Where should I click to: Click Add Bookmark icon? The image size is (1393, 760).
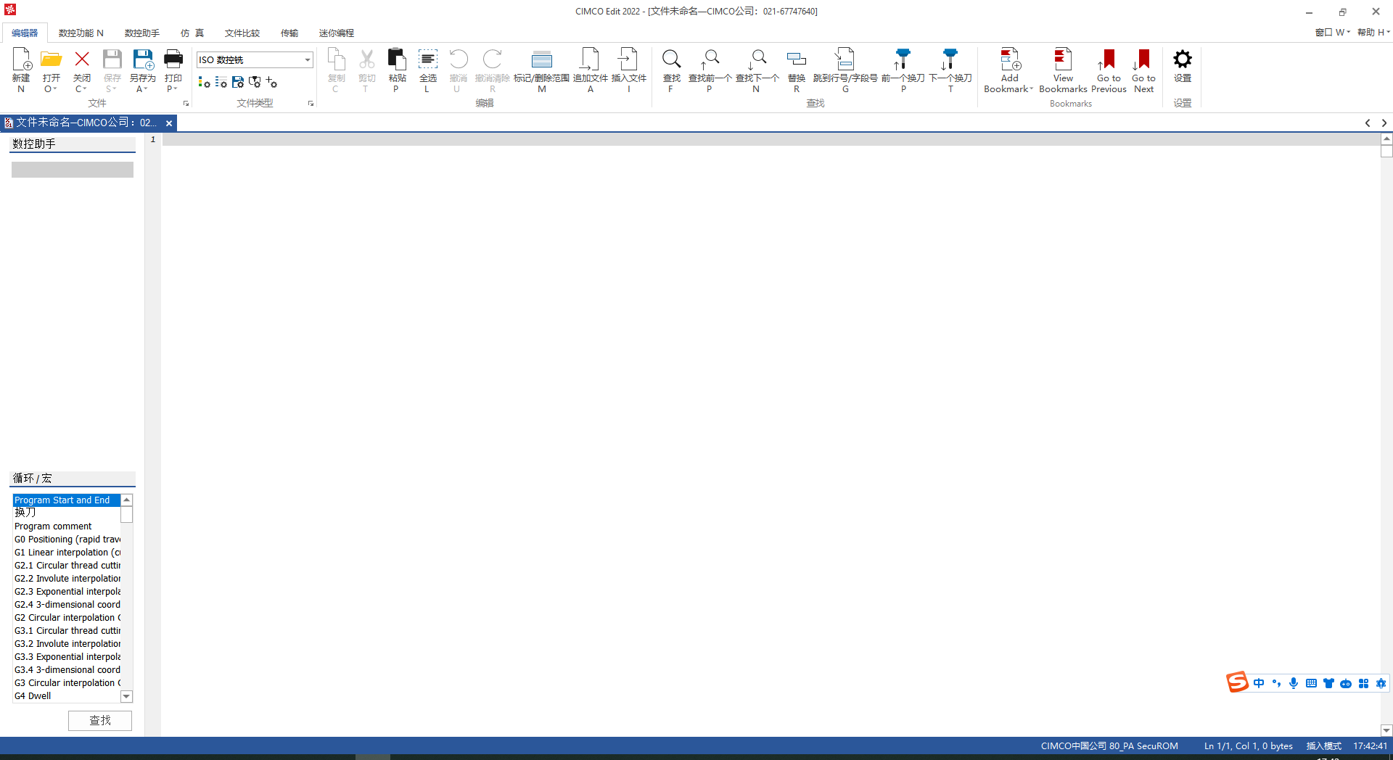pyautogui.click(x=1010, y=59)
